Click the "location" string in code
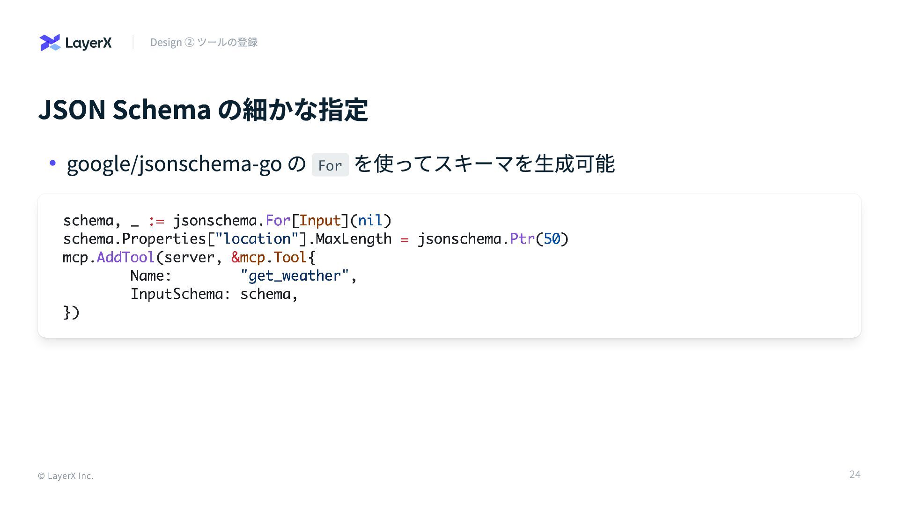 (257, 239)
